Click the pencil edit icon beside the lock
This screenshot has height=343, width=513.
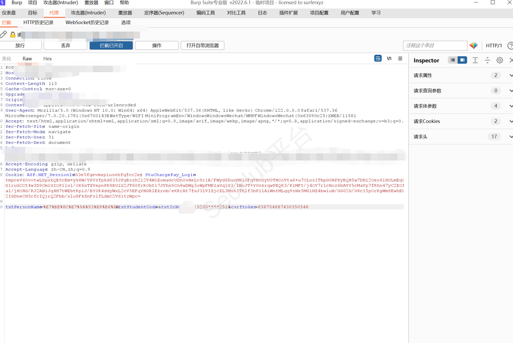pos(4,35)
